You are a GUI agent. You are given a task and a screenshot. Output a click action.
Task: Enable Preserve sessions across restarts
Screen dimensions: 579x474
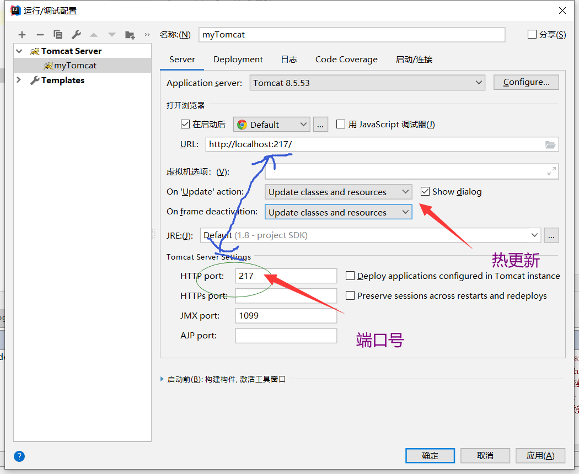350,295
